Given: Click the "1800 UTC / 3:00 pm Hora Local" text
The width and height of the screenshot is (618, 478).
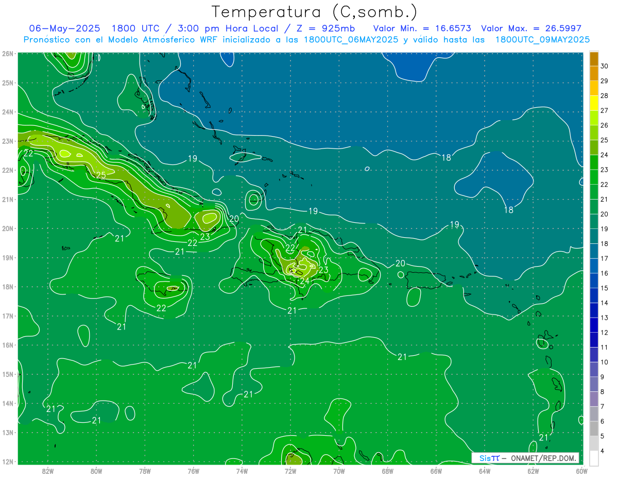Looking at the screenshot, I should click(x=195, y=28).
